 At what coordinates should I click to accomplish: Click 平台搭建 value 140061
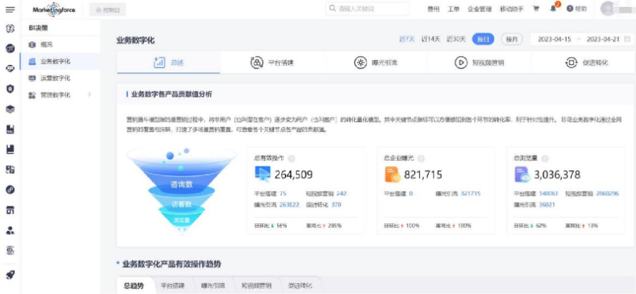click(x=548, y=194)
